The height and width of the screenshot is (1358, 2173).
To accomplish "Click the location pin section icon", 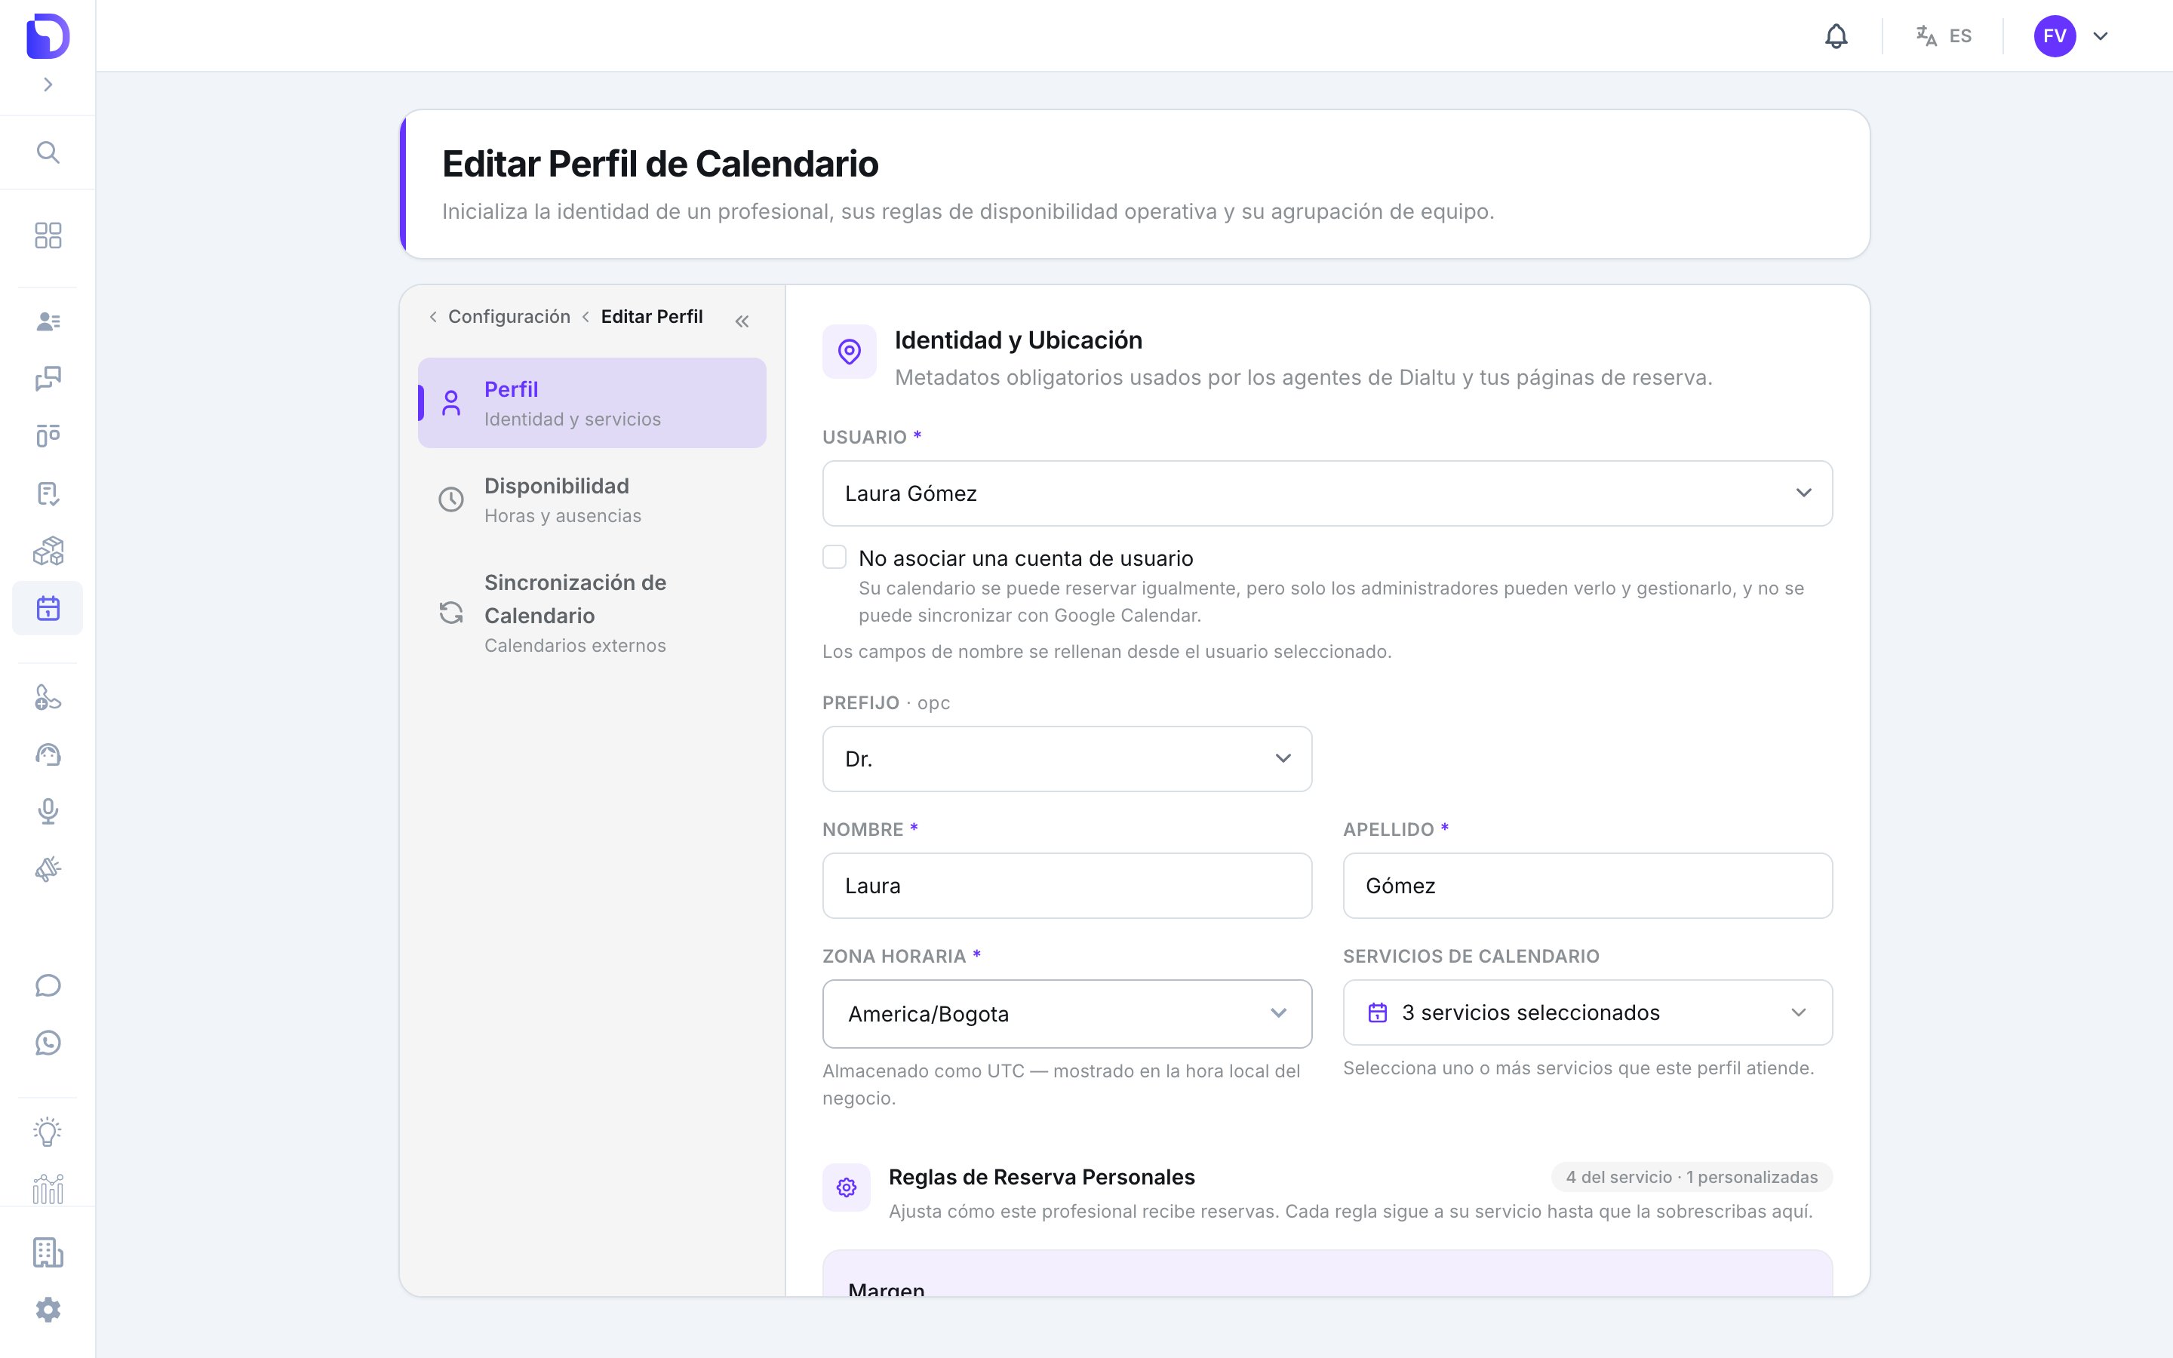I will (850, 351).
